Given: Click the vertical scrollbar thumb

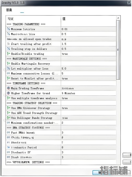Looking at the screenshot, I should tap(118, 50).
